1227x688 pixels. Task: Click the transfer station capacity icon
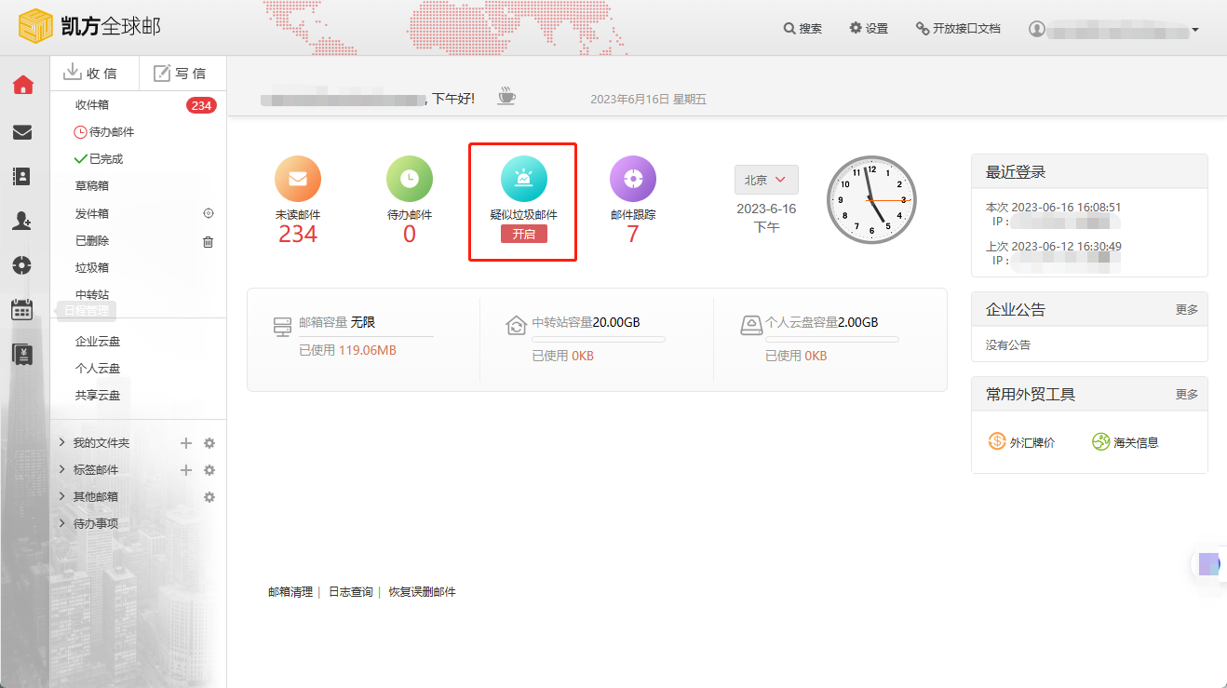point(516,325)
